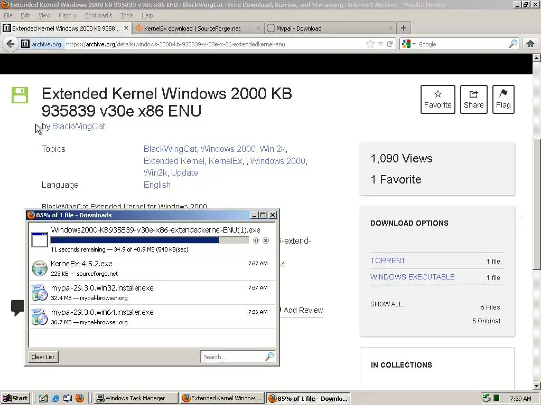Viewport: 541px width, 405px height.
Task: Click the download progress bar
Action: [x=150, y=240]
